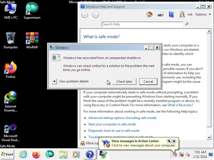
Task: Open Supermium from taskbar
Action: coord(50,154)
